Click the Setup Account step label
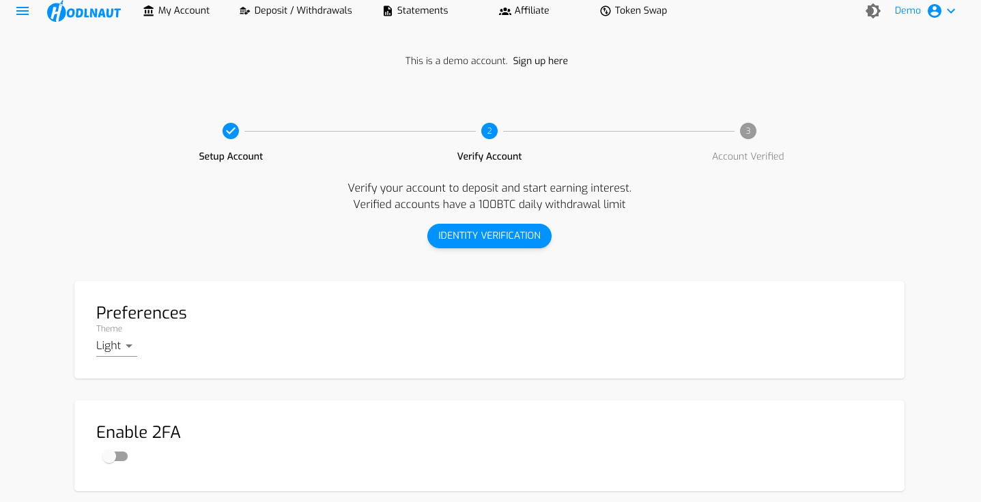The image size is (981, 502). [231, 156]
